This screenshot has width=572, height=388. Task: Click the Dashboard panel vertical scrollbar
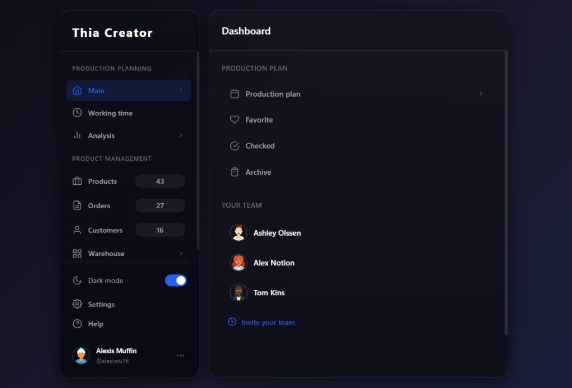click(x=506, y=193)
